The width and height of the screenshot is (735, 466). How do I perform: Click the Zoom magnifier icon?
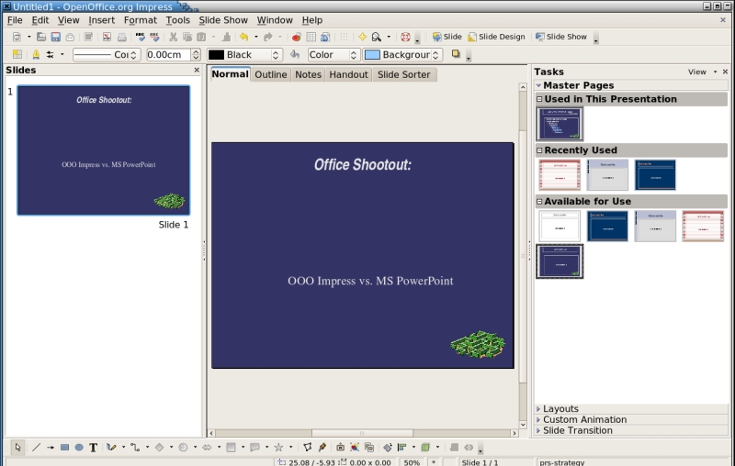[x=377, y=37]
